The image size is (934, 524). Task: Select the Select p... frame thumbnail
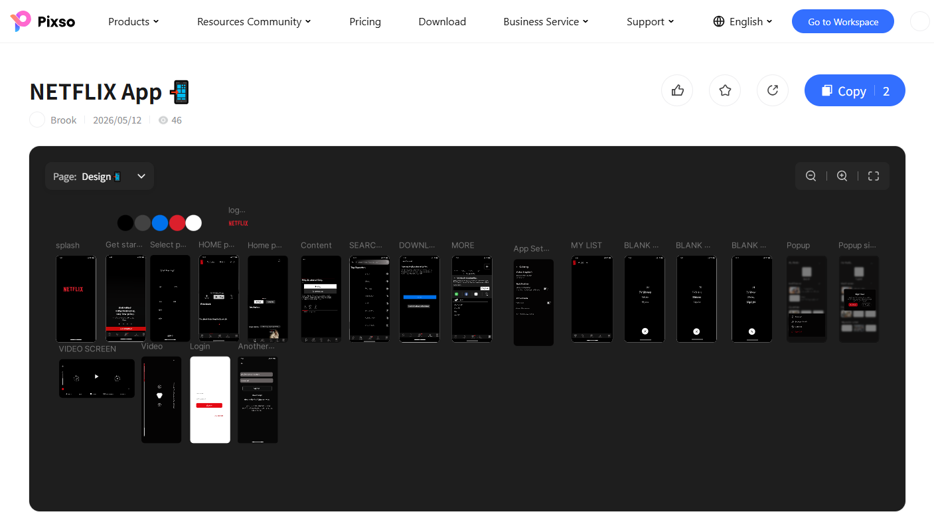click(x=170, y=298)
